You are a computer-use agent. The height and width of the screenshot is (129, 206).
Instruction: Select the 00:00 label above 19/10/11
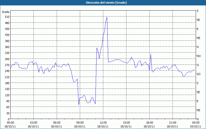196,123
